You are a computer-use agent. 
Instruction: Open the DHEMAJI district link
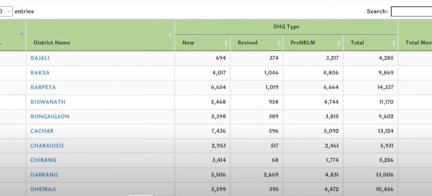point(43,189)
